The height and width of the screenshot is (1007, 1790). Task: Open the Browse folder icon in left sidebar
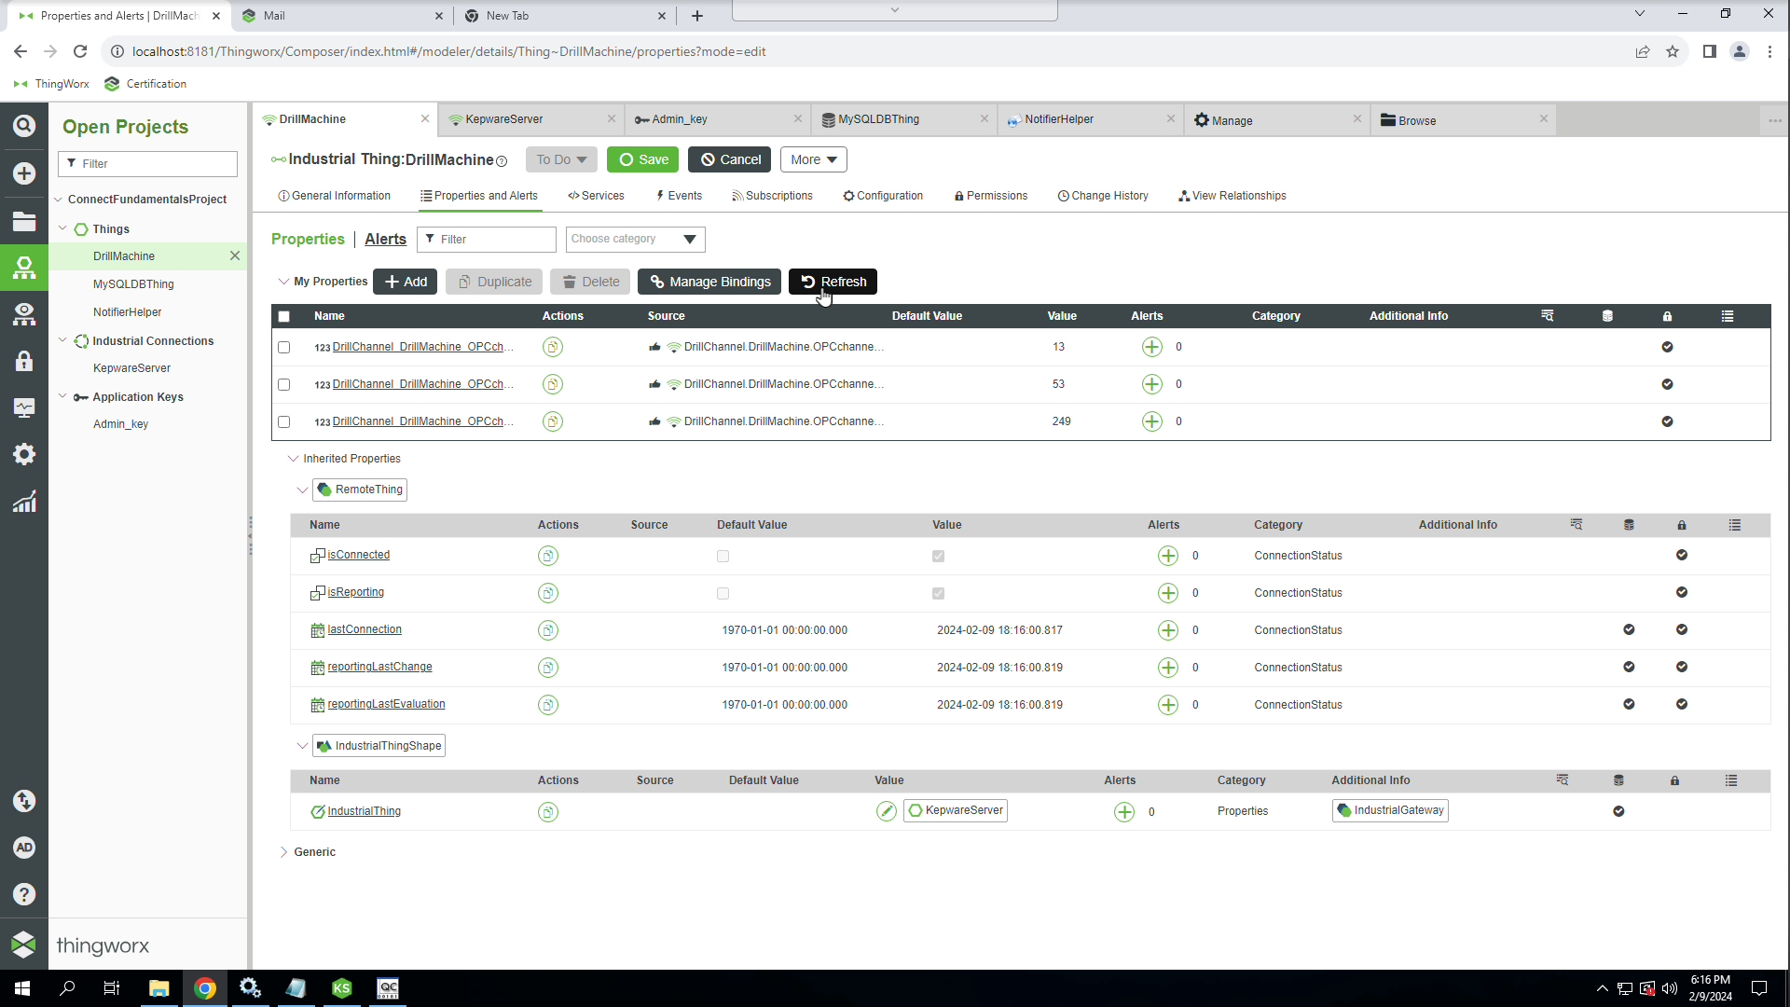(x=24, y=221)
